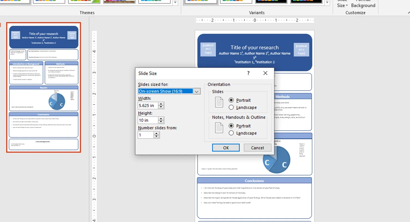
Task: Select Landscape for Notes, Handouts & Outline
Action: pos(243,133)
